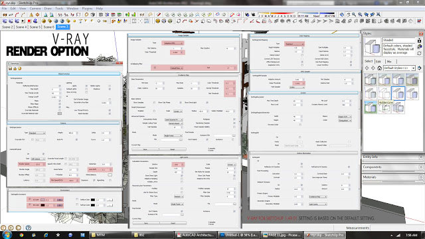Click the update style refresh icon
The height and width of the screenshot is (239, 425).
tap(419, 53)
